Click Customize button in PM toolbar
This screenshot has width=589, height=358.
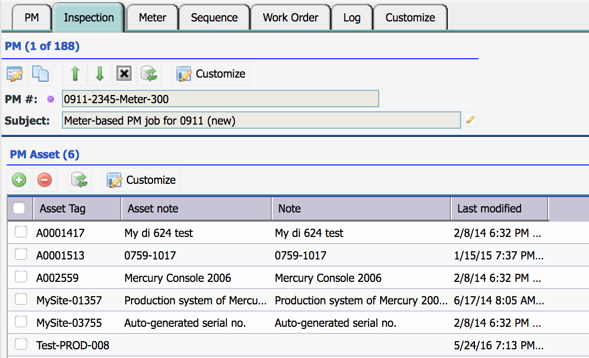pos(211,74)
